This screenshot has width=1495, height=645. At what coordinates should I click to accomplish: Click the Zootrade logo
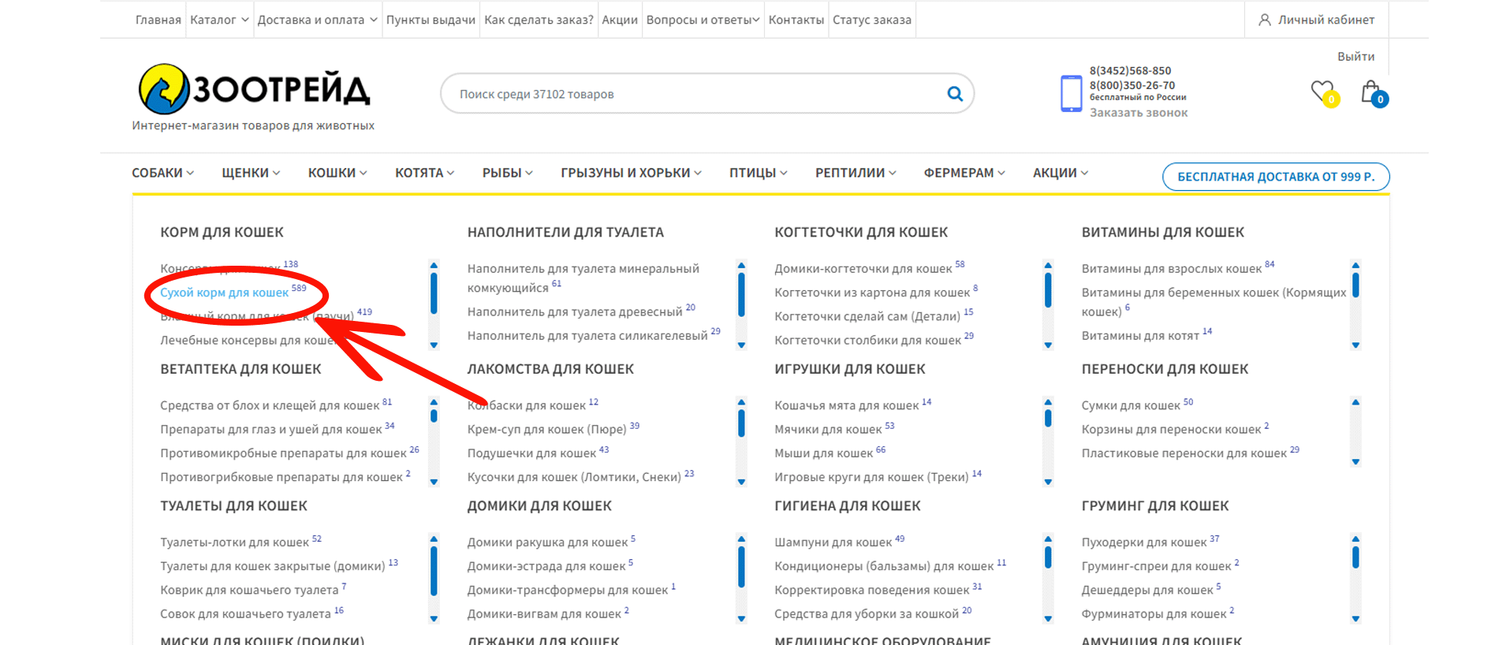point(253,89)
